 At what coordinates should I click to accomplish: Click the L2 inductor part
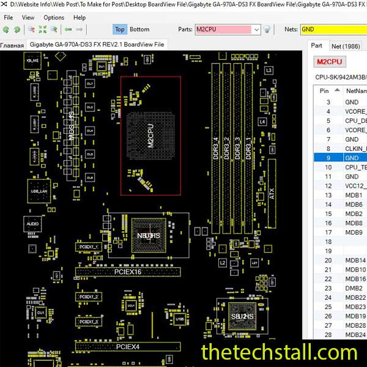(223, 262)
